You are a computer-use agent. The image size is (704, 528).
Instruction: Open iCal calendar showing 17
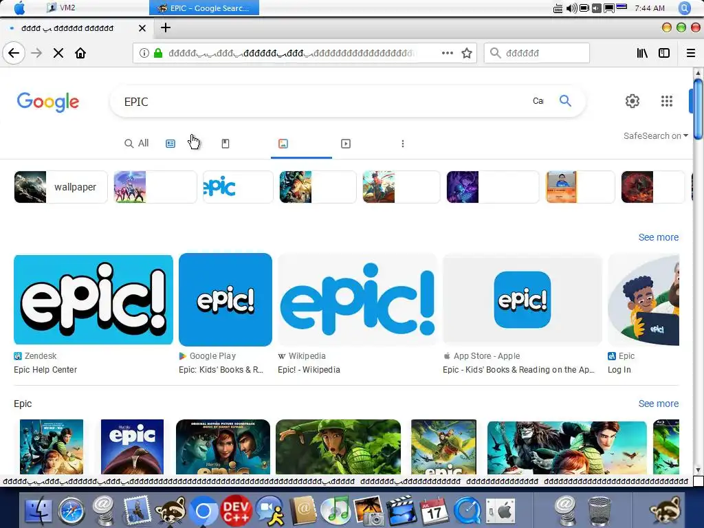(434, 511)
